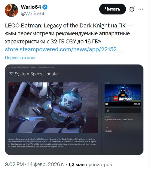Click Перевести пост to translate
This screenshot has width=150, height=170.
tap(20, 58)
